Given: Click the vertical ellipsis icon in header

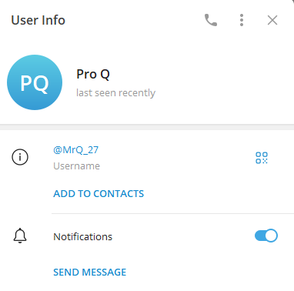Looking at the screenshot, I should point(242,20).
